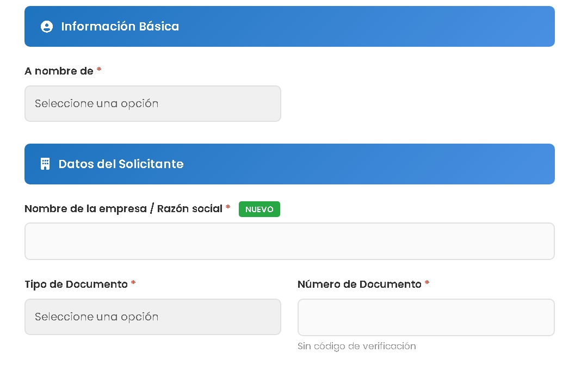Select the Datos del Solicitante heading text
The width and height of the screenshot is (581, 371).
pos(121,164)
